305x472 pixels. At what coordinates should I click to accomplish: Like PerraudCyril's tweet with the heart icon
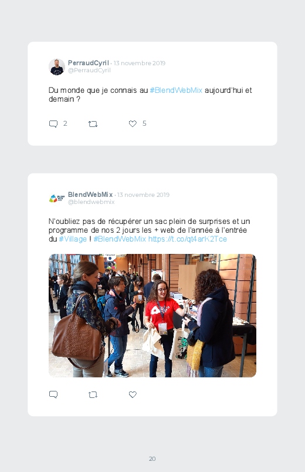click(133, 123)
